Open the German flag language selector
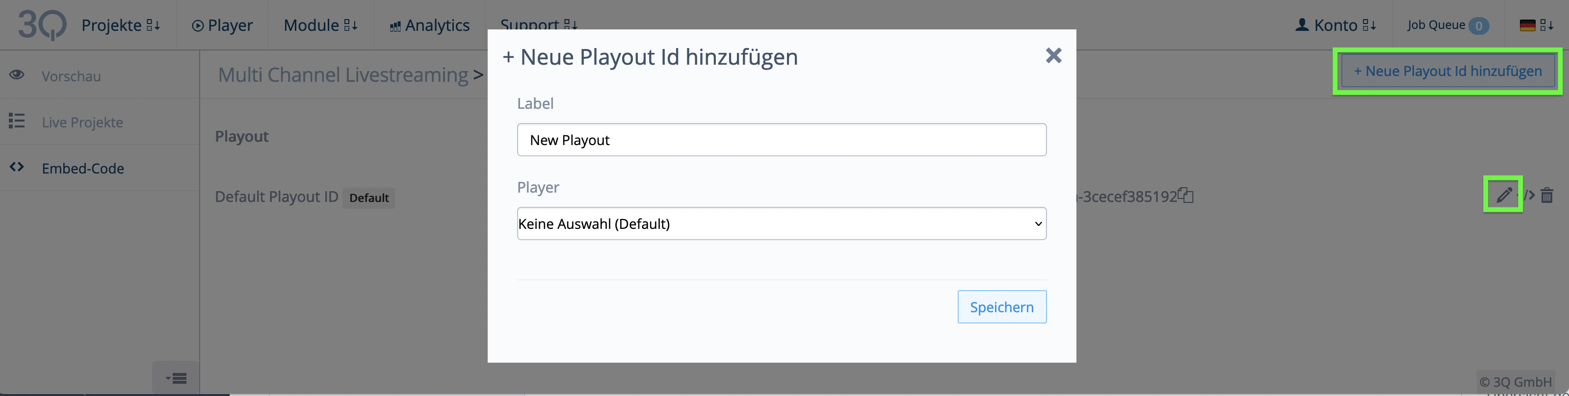This screenshot has height=396, width=1569. tap(1537, 25)
